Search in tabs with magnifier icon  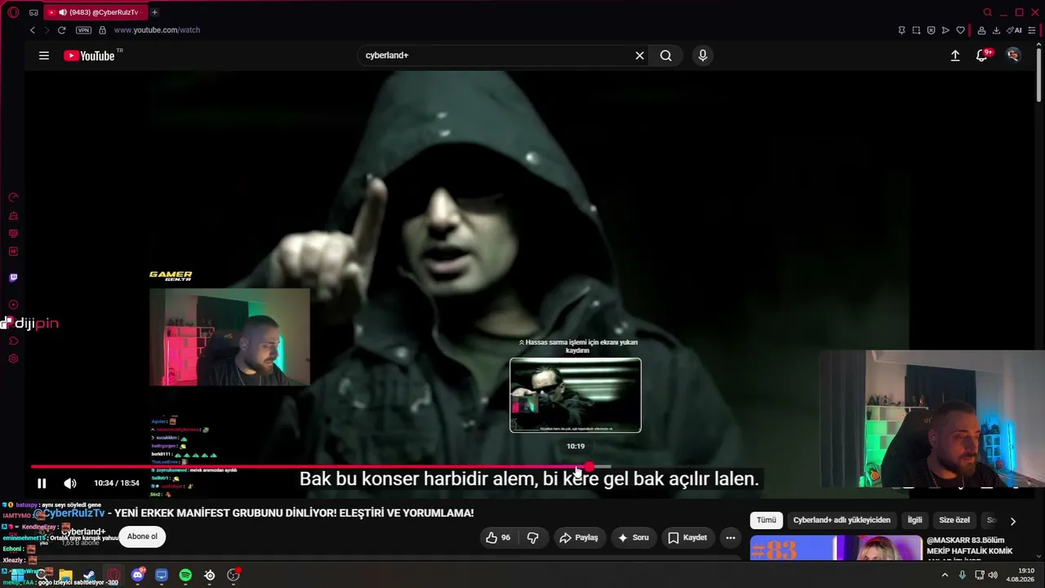988,12
